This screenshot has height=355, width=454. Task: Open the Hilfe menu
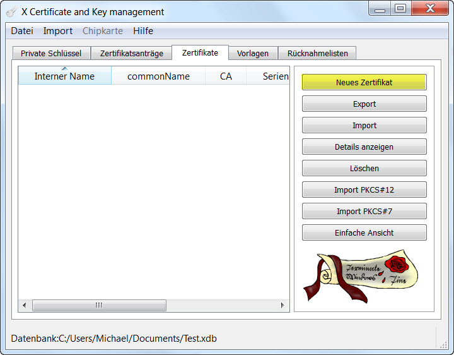[143, 31]
